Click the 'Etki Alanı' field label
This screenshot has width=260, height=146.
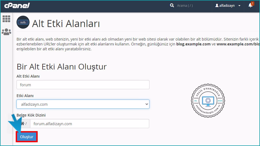25,96
